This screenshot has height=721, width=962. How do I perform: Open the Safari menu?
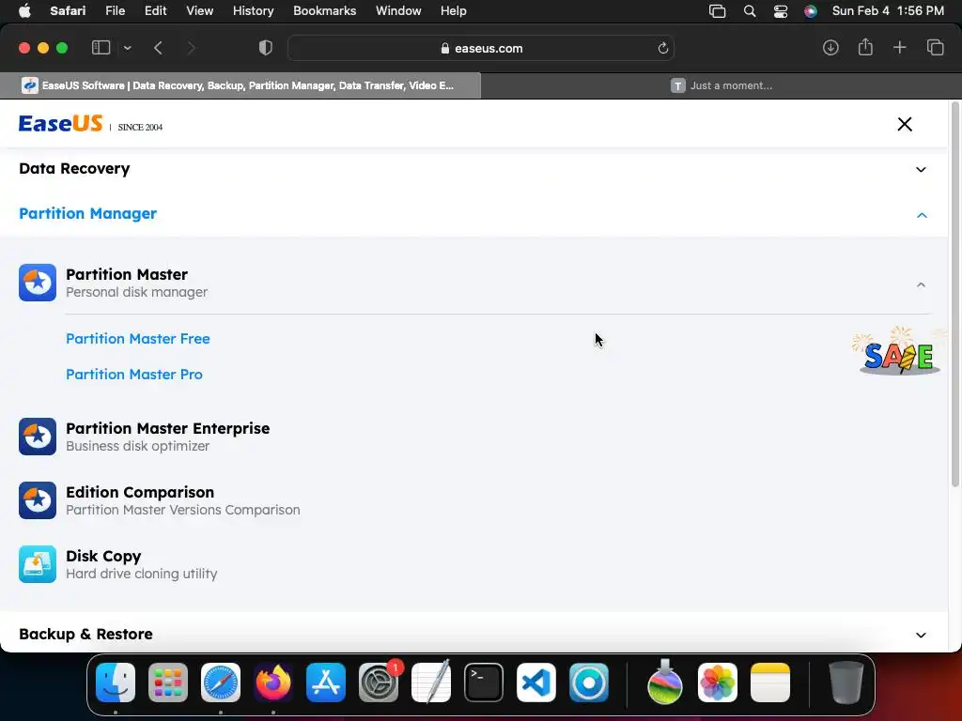click(68, 11)
